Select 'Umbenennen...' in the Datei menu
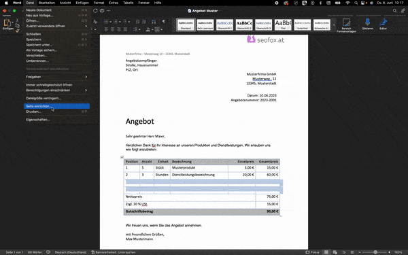408x255 pixels. point(56,61)
